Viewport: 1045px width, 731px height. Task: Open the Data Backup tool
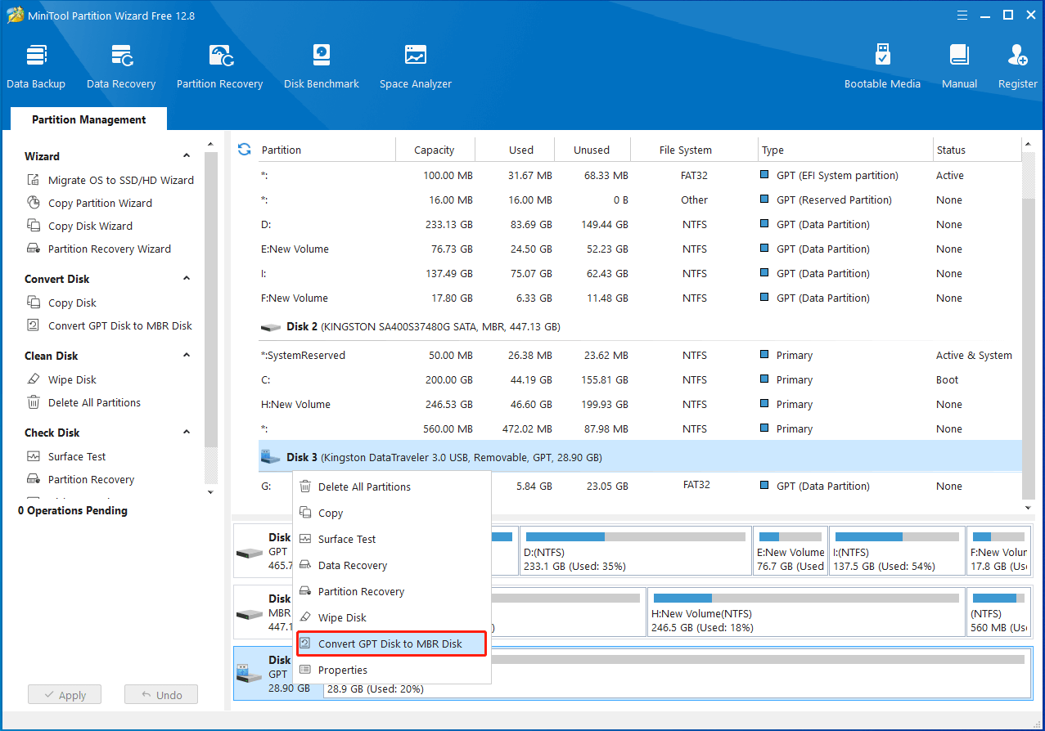pyautogui.click(x=36, y=67)
